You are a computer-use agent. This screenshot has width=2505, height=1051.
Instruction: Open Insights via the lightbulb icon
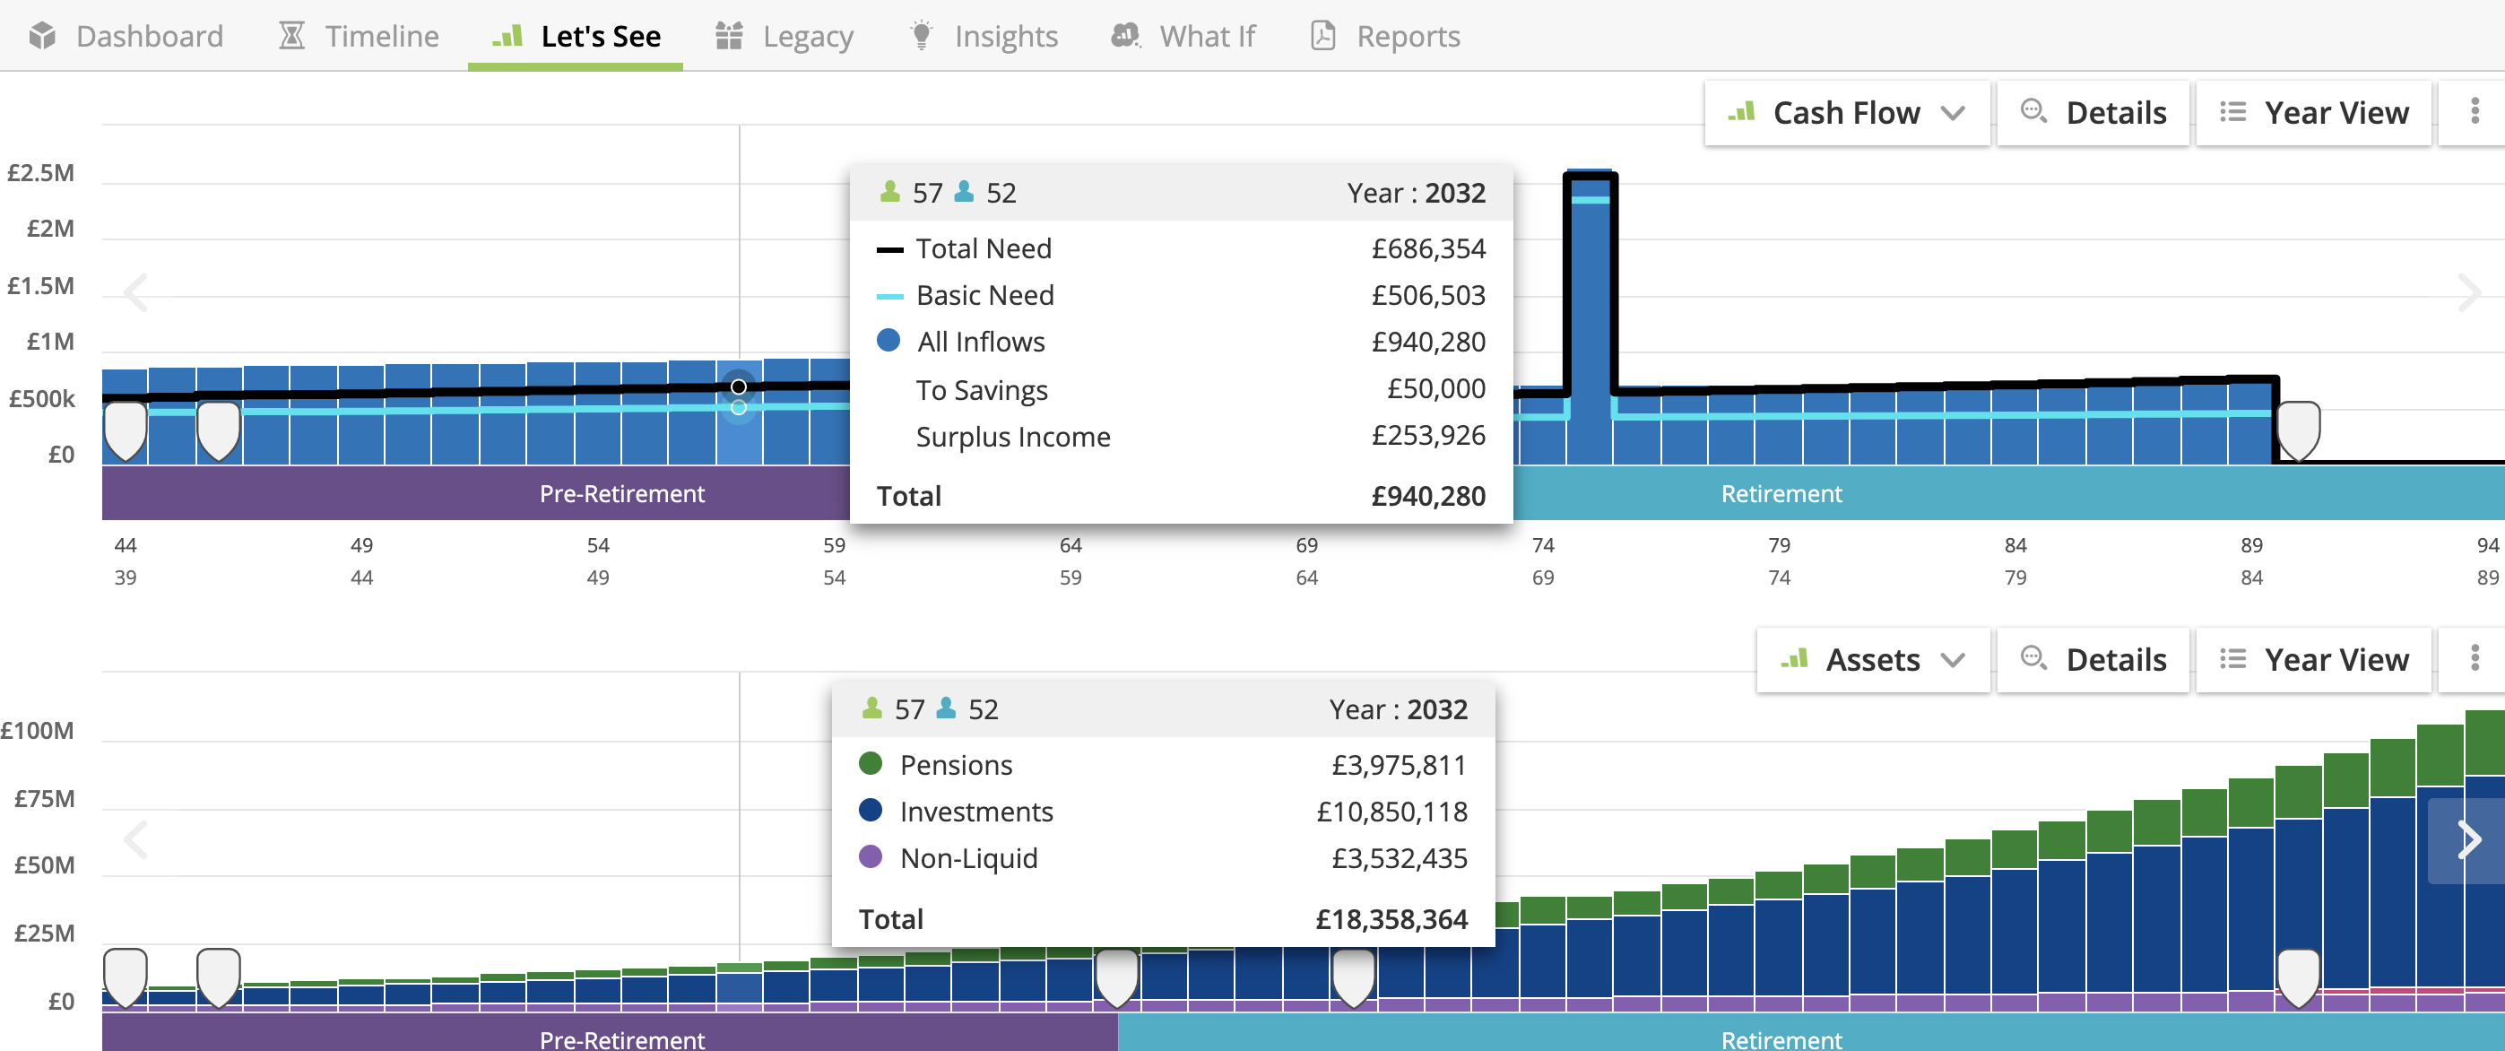pyautogui.click(x=919, y=35)
